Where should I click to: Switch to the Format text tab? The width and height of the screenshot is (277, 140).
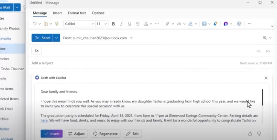pos(77,13)
